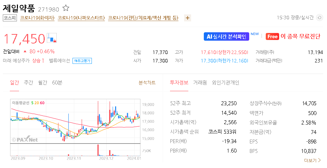Click the 매우고평가 valuation badge

pyautogui.click(x=82, y=61)
